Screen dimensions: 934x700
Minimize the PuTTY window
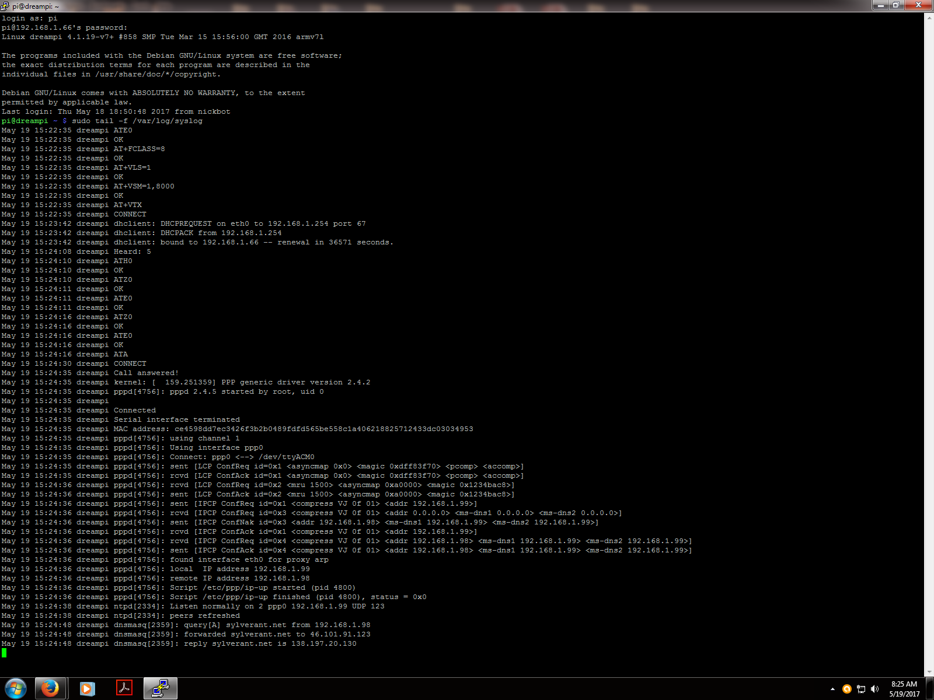pyautogui.click(x=880, y=5)
